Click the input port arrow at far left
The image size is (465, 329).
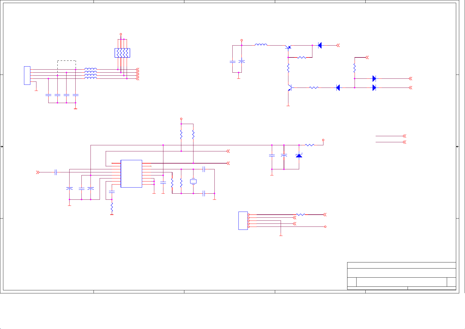click(x=38, y=172)
